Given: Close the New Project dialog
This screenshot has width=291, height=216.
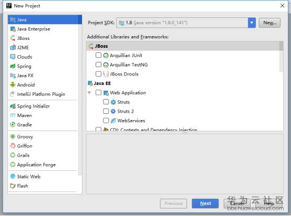Looking at the screenshot, I should coord(282,6).
